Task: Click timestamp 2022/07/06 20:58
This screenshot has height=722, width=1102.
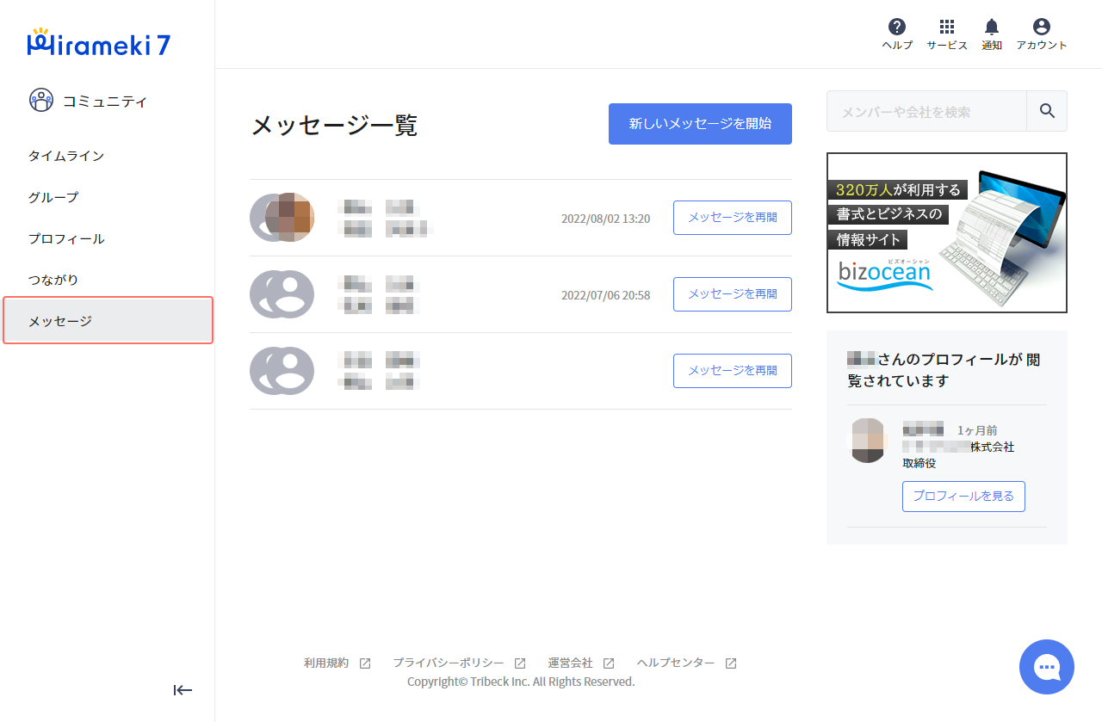Action: click(606, 295)
